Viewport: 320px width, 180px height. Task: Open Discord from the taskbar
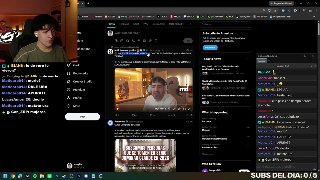[x=86, y=176]
